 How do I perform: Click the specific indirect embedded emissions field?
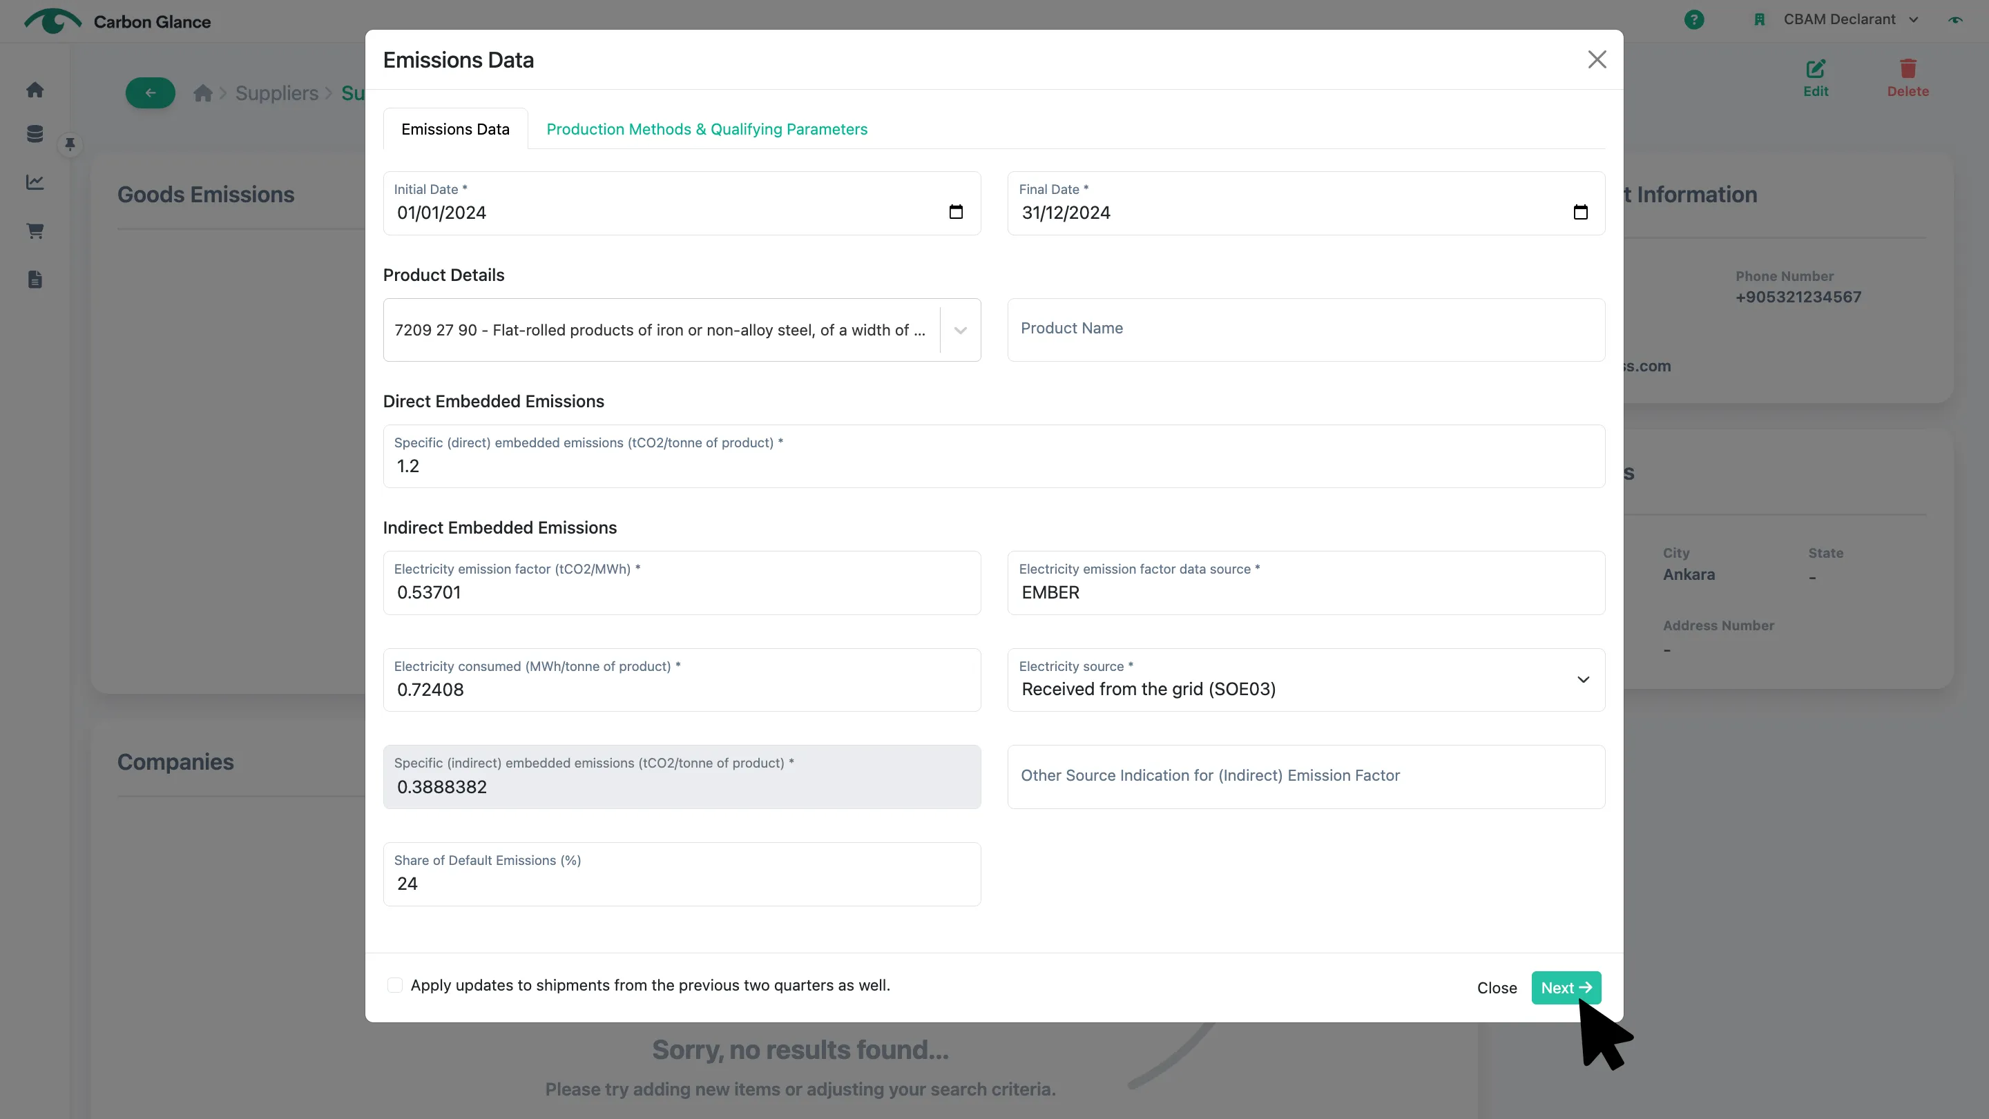pyautogui.click(x=682, y=777)
